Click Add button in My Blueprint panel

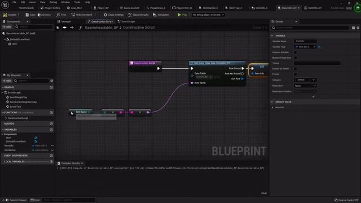tap(7, 81)
